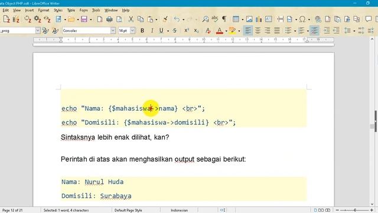378x213 pixels.
Task: Open the Format menu
Action: coord(44,10)
